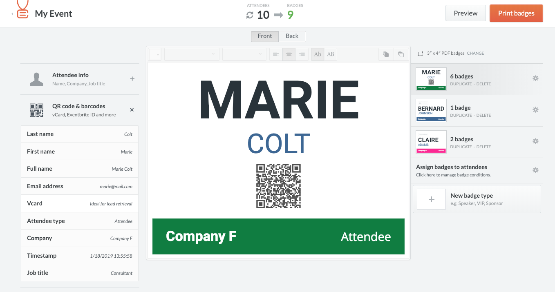Screen dimensions: 555x292
Task: Align text center in toolbar
Action: click(x=289, y=54)
